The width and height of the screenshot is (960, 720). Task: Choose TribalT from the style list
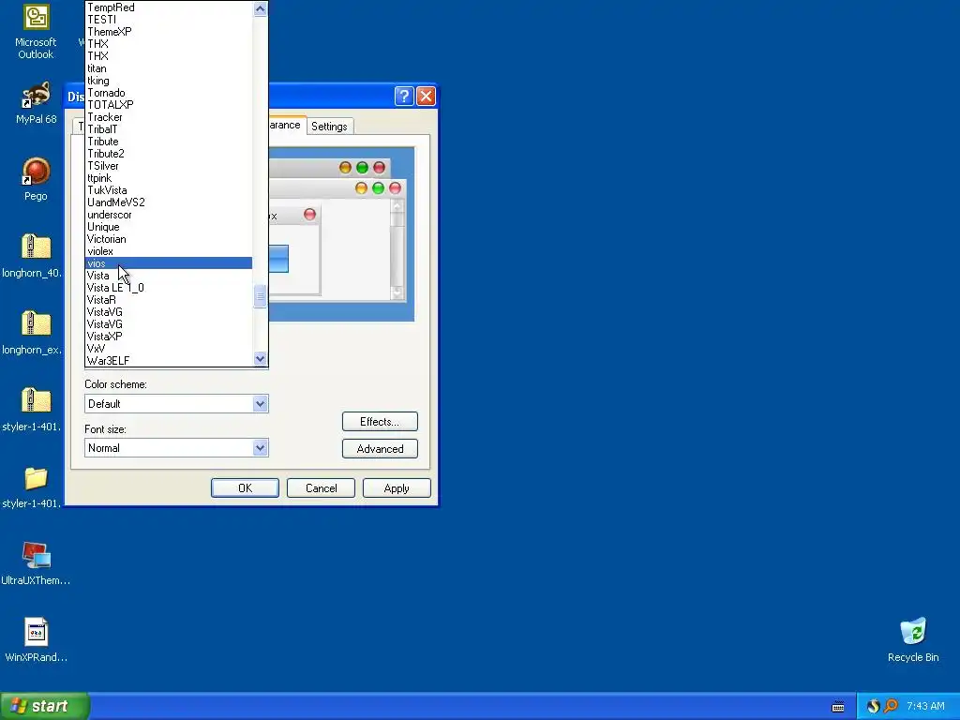169,129
